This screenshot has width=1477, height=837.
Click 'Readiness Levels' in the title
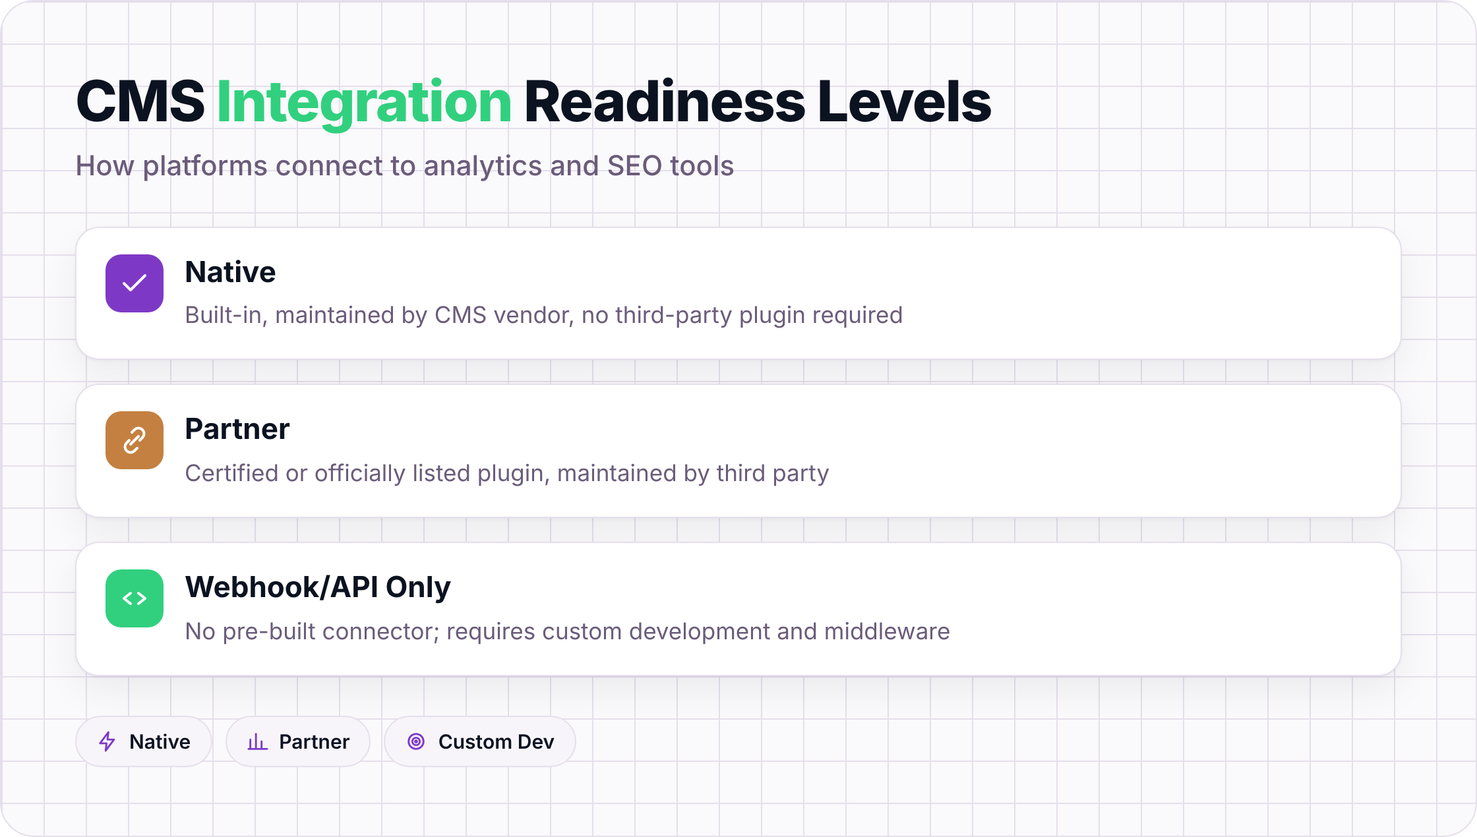pos(758,102)
